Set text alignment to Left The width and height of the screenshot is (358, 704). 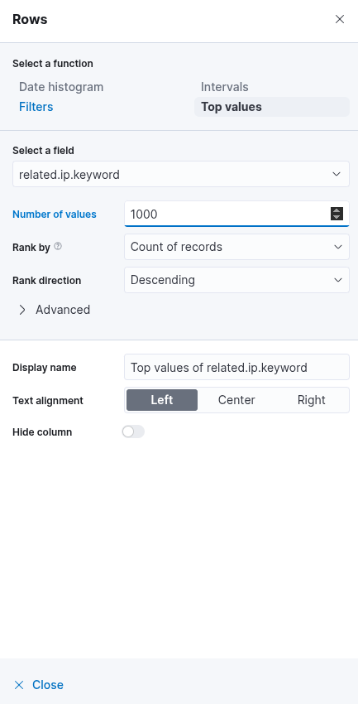coord(162,400)
